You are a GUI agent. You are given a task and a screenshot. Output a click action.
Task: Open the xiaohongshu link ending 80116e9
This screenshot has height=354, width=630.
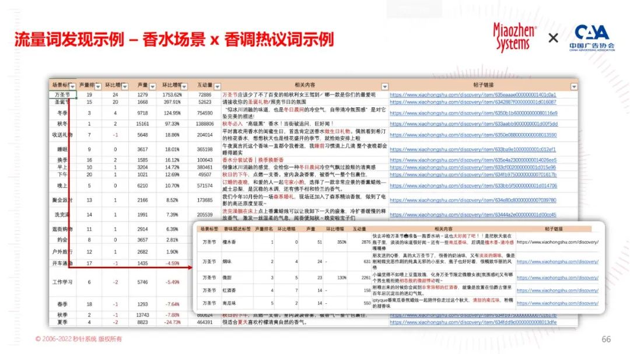[473, 113]
